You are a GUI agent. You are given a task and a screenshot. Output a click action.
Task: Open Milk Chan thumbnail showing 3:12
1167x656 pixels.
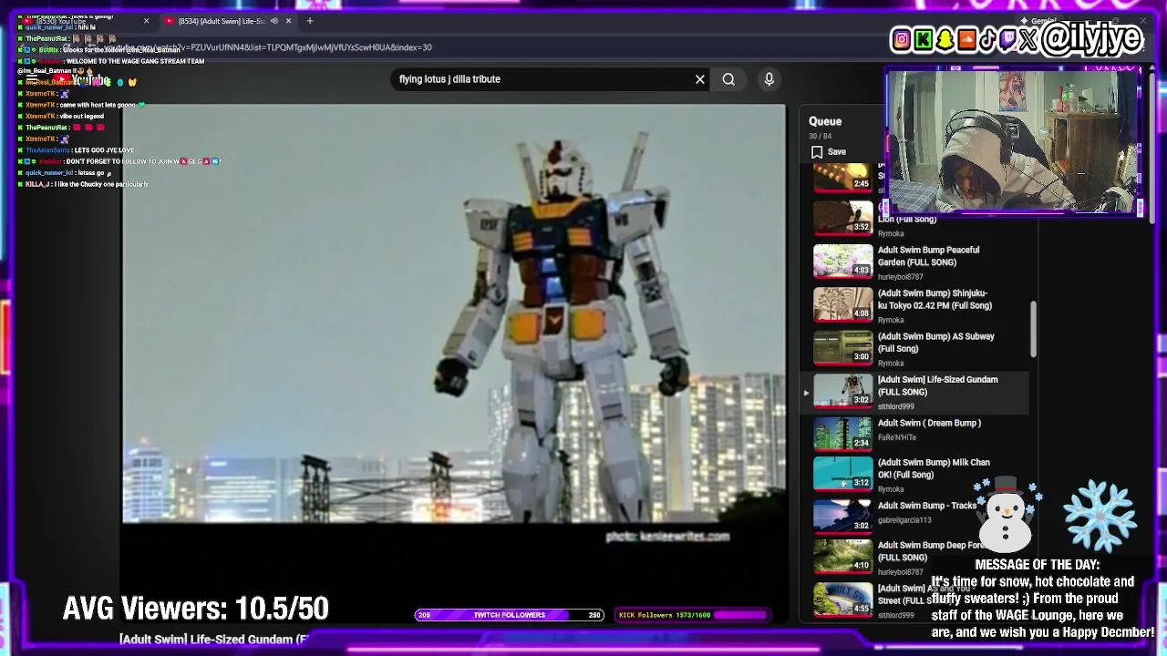[842, 473]
